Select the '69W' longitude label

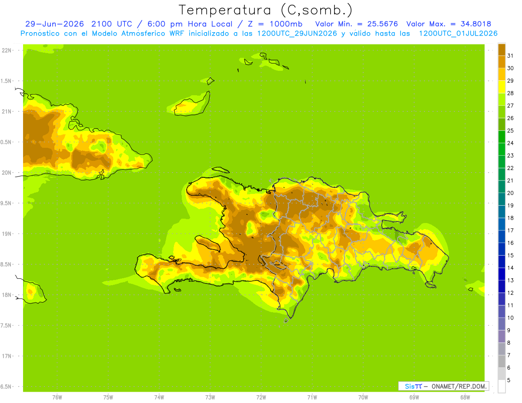pyautogui.click(x=414, y=397)
